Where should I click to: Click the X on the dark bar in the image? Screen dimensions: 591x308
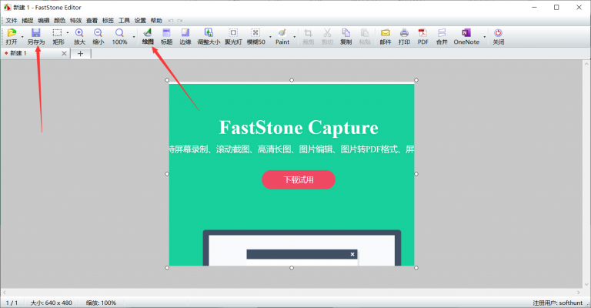[x=352, y=254]
